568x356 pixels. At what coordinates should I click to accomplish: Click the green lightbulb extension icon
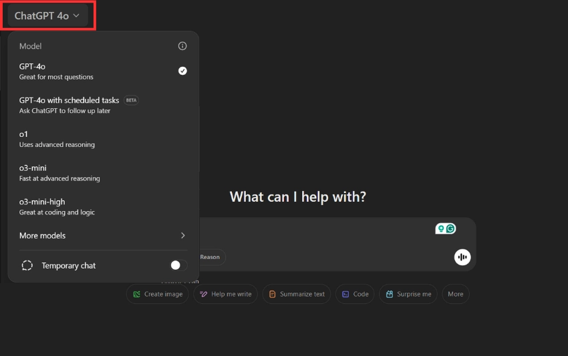pos(441,228)
